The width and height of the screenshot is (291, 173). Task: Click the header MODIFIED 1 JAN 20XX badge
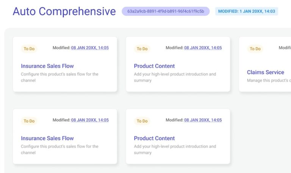[246, 11]
